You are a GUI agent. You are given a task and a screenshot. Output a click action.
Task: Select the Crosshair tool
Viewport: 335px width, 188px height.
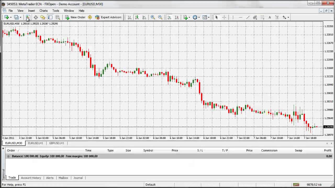(x=224, y=17)
